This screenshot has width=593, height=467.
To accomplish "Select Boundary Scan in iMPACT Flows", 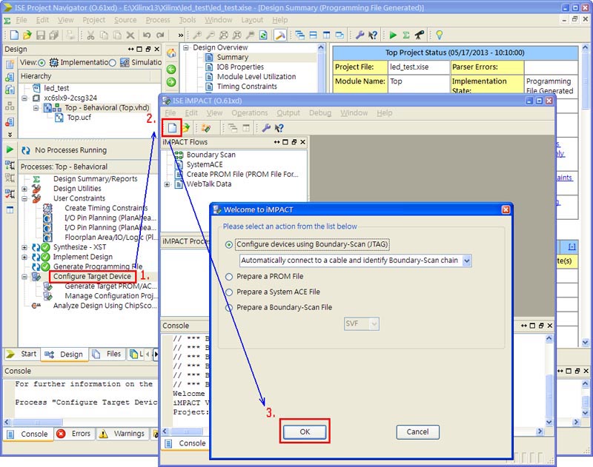I will [x=211, y=155].
